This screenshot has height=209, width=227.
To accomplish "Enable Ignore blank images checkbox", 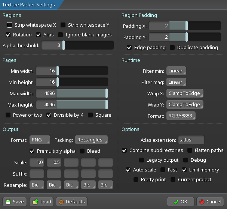I will click(x=60, y=35).
